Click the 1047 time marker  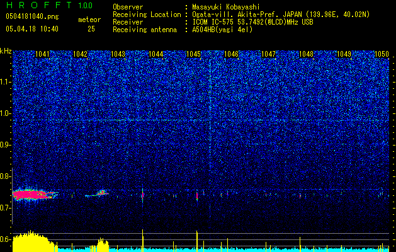tap(268, 54)
